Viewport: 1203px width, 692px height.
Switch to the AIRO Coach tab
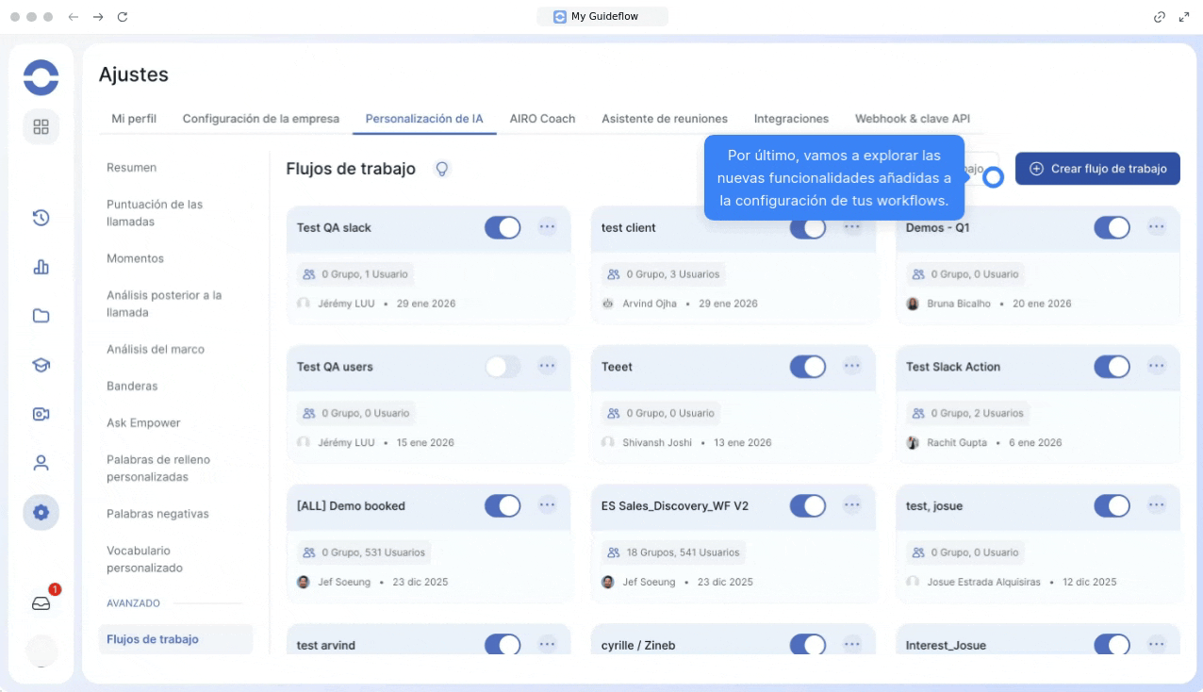(x=542, y=119)
